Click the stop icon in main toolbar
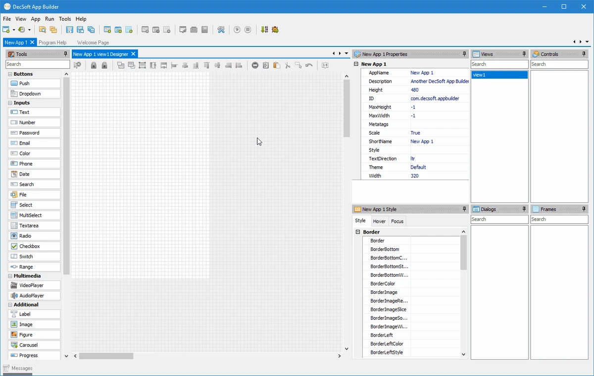This screenshot has width=594, height=376. click(248, 30)
